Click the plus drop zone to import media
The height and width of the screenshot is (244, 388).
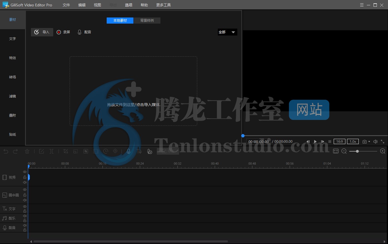133,89
